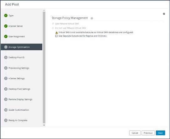Select Do not use VMware Virtual SAN radio
Image resolution: width=170 pixels, height=139 pixels.
(53, 28)
